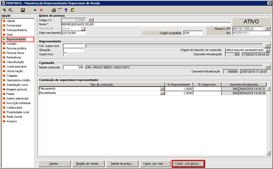Viewport: 273px width, 169px height.
Task: Click the cascade windows toolbar icon
Action: [x=10, y=10]
